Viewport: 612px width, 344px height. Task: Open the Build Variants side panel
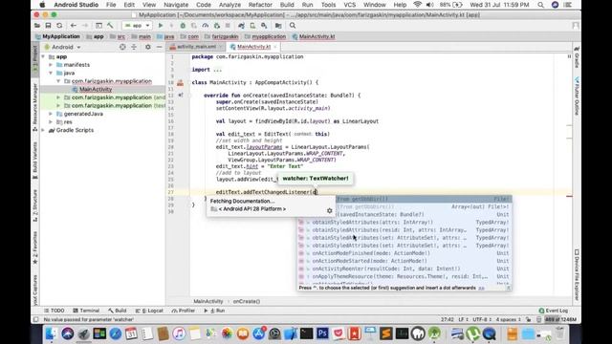coord(35,161)
